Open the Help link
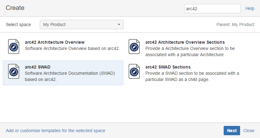The width and height of the screenshot is (260, 138). pos(250,9)
